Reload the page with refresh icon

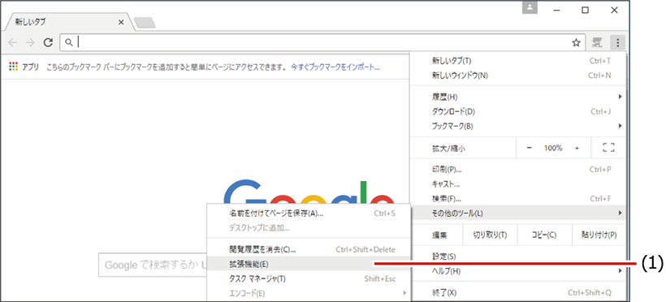click(x=48, y=42)
